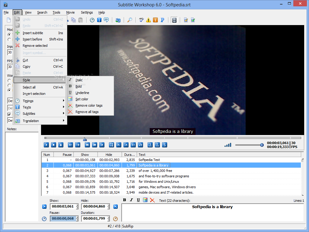Open the Settings menu
This screenshot has height=232, width=309.
point(87,12)
